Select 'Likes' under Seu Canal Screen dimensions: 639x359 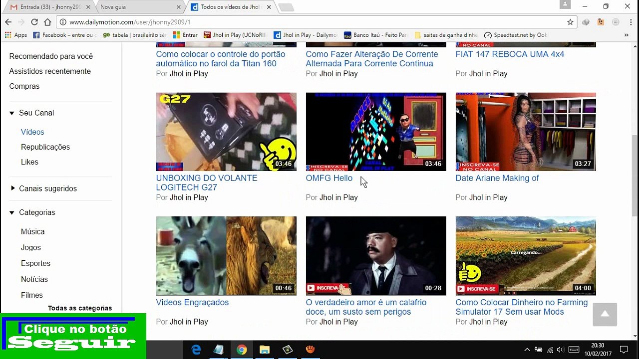[29, 162]
